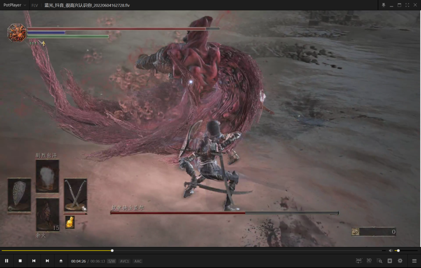This screenshot has height=268, width=421.
Task: Click the total duration 00:06:13
Action: click(98, 261)
